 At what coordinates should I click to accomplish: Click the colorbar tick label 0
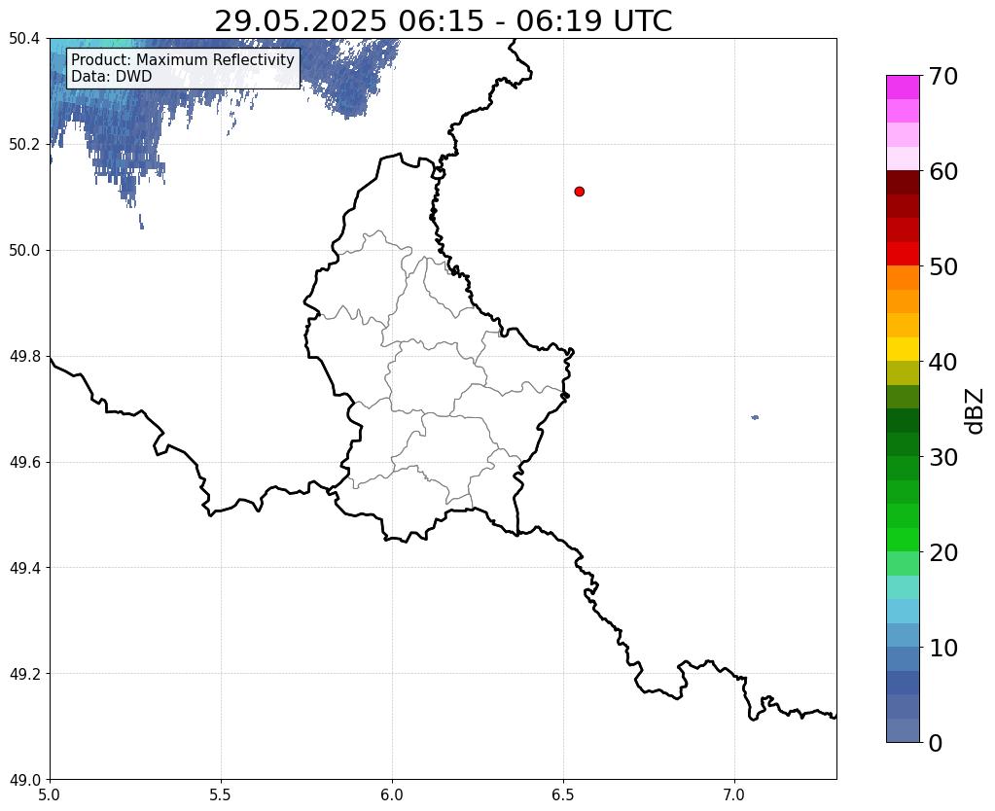pos(936,743)
